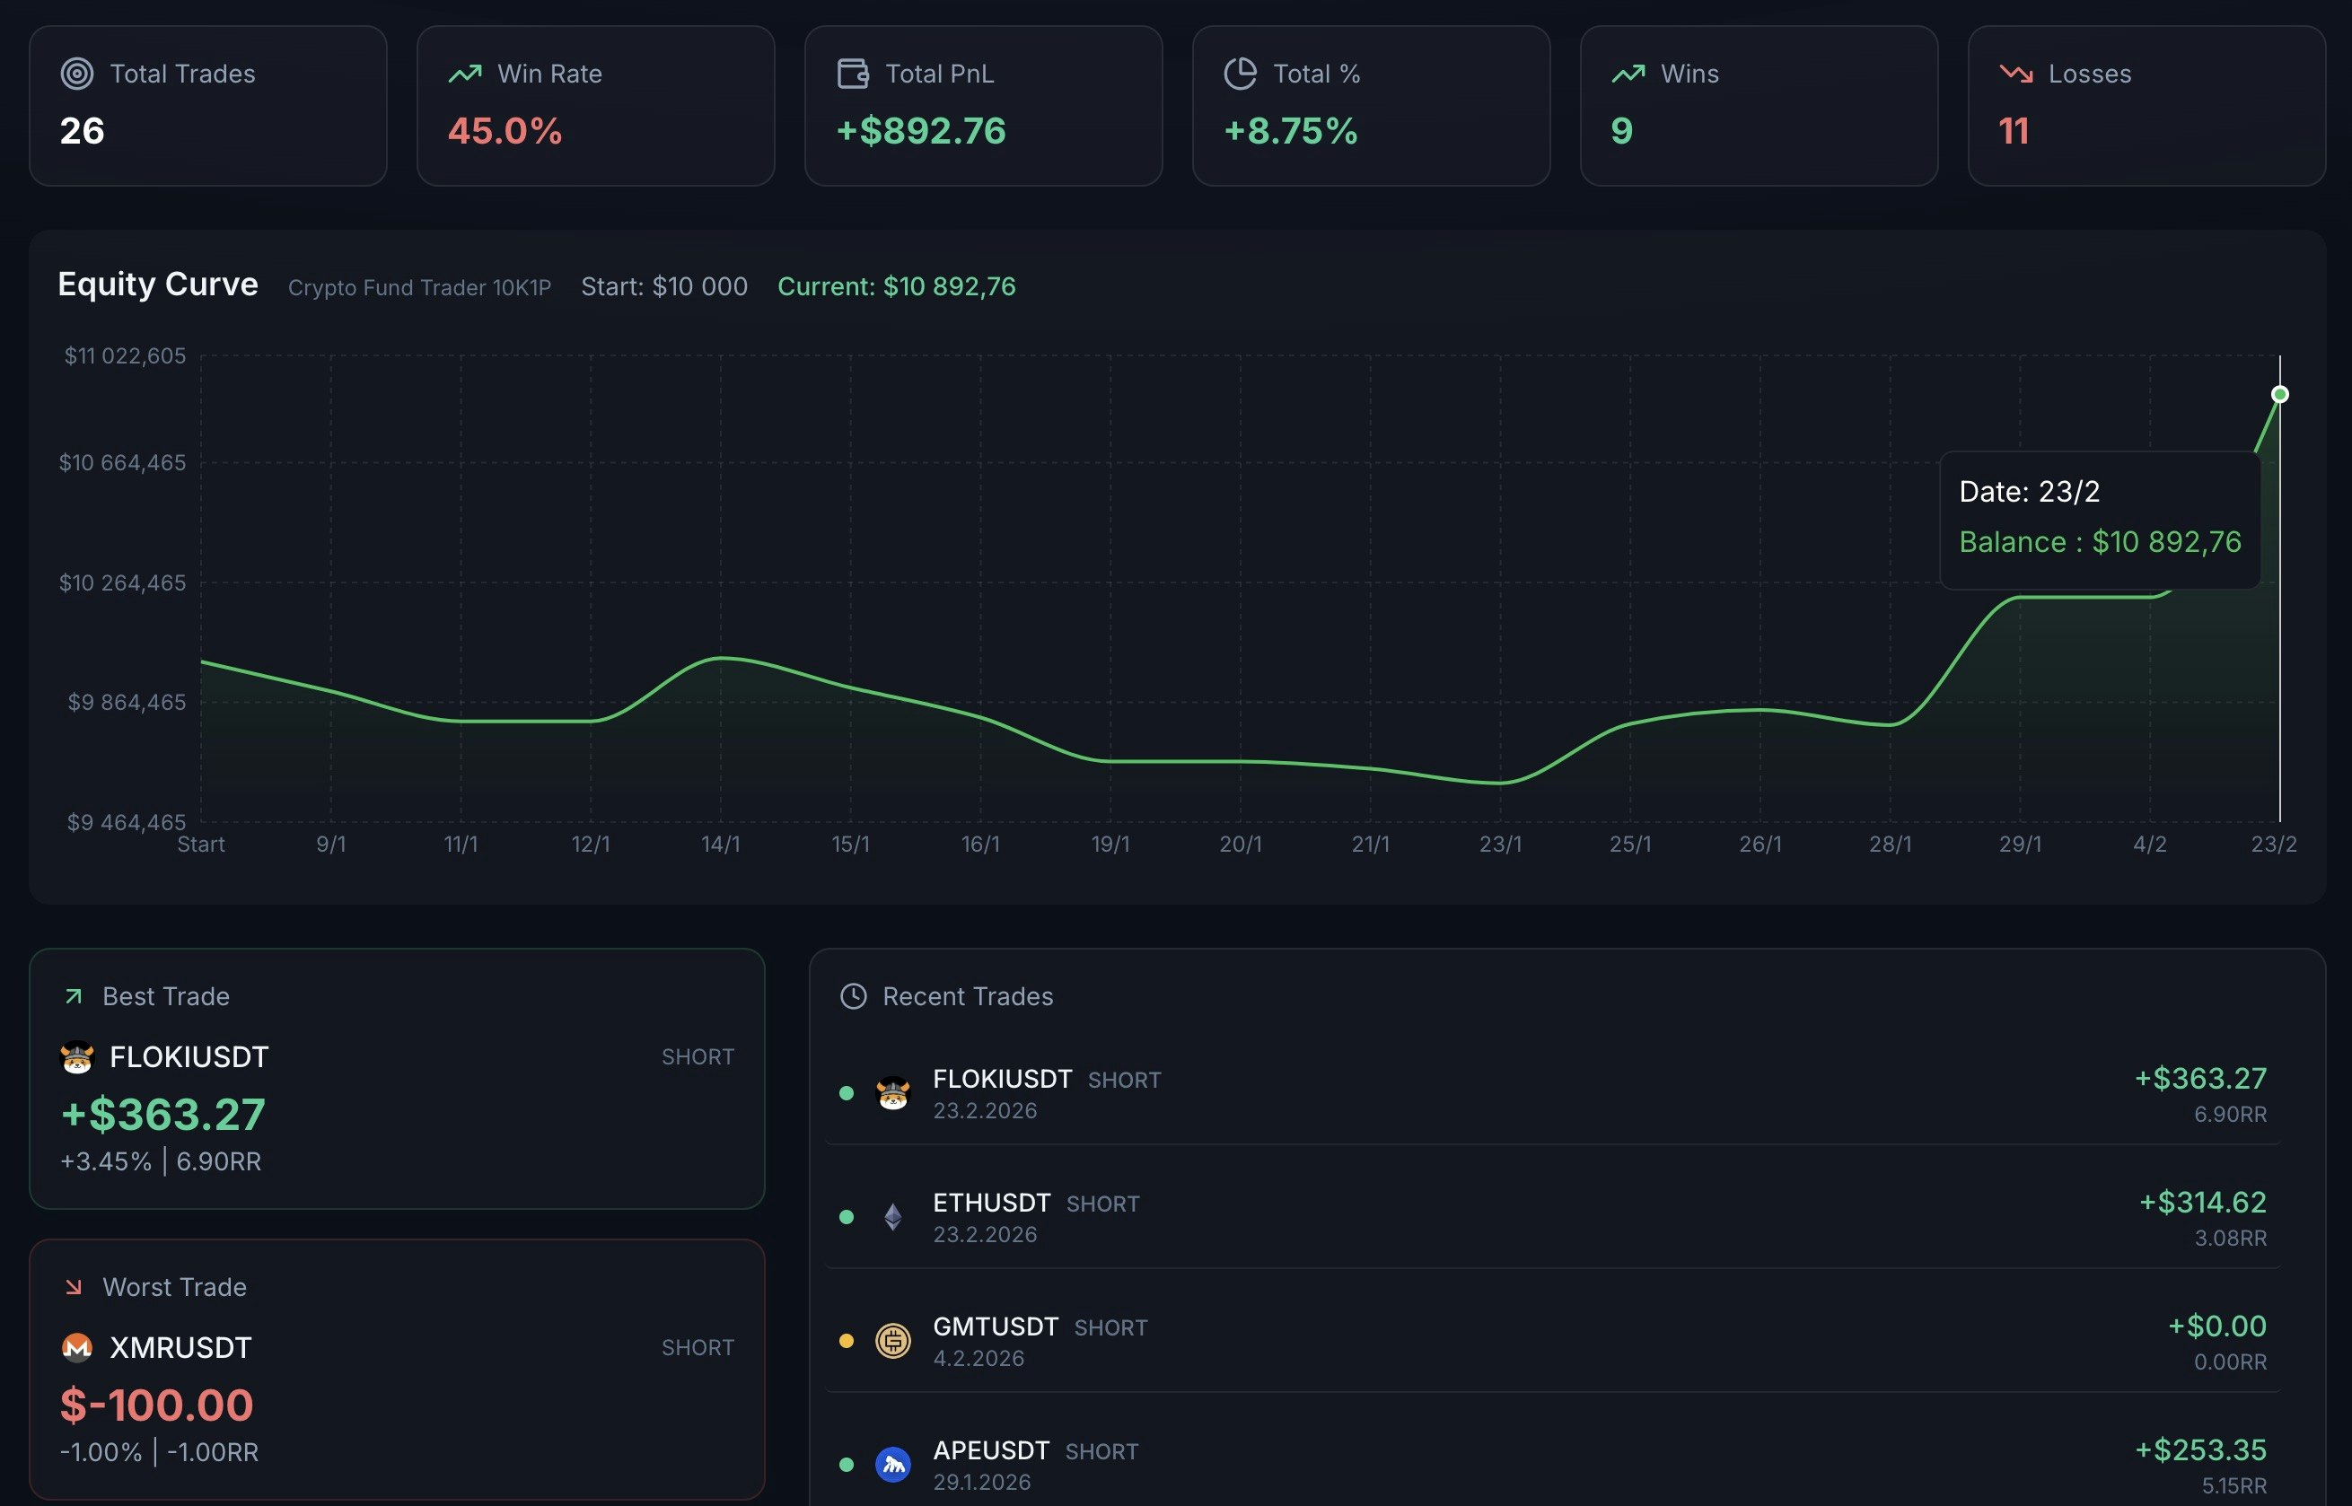Select the ETHUSDT +$314.62 profit value
Viewport: 2352px width, 1506px height.
point(2202,1202)
